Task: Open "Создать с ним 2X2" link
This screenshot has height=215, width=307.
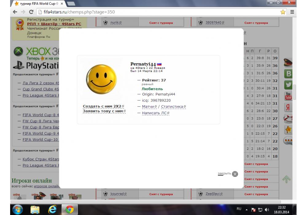Action: point(103,106)
